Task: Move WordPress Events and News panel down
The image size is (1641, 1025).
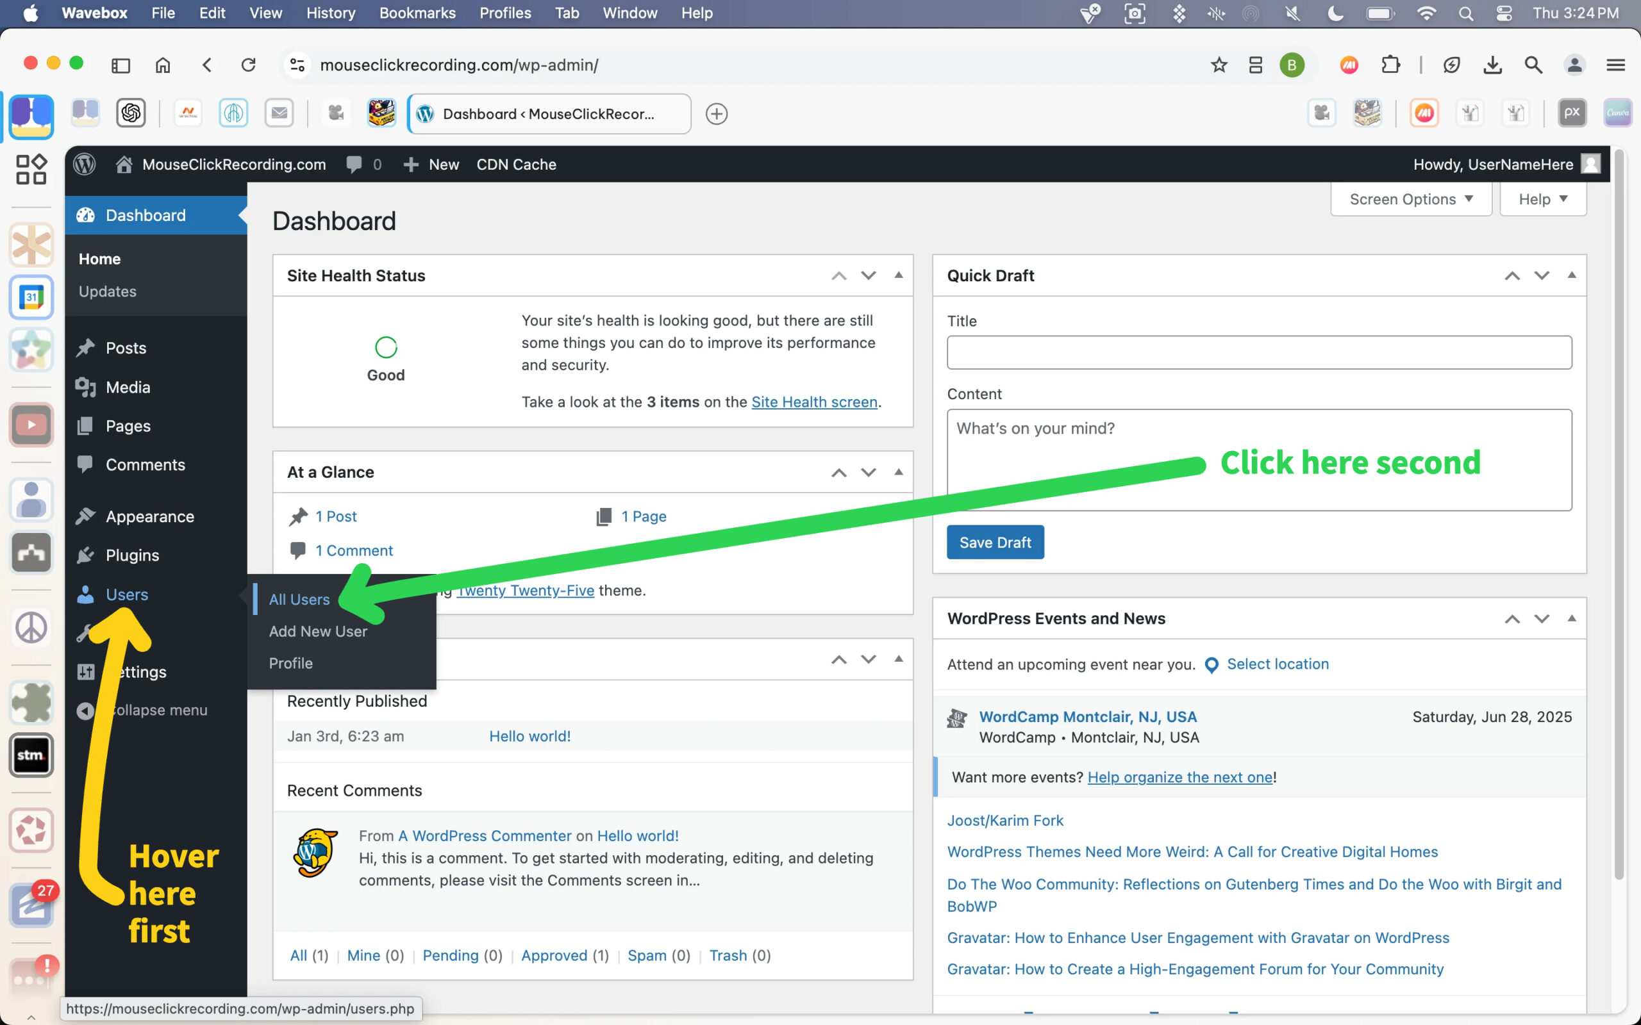Action: click(x=1542, y=618)
